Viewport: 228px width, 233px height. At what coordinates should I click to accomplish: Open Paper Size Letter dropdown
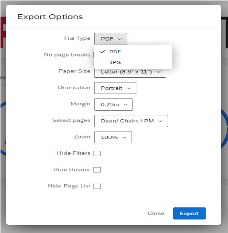[x=130, y=73]
